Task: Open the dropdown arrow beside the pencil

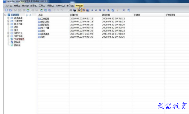Action: (120, 10)
